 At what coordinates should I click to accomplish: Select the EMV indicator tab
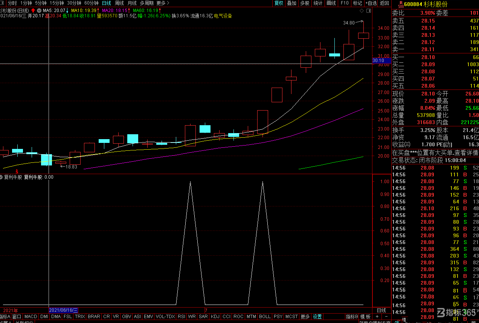pos(148,317)
